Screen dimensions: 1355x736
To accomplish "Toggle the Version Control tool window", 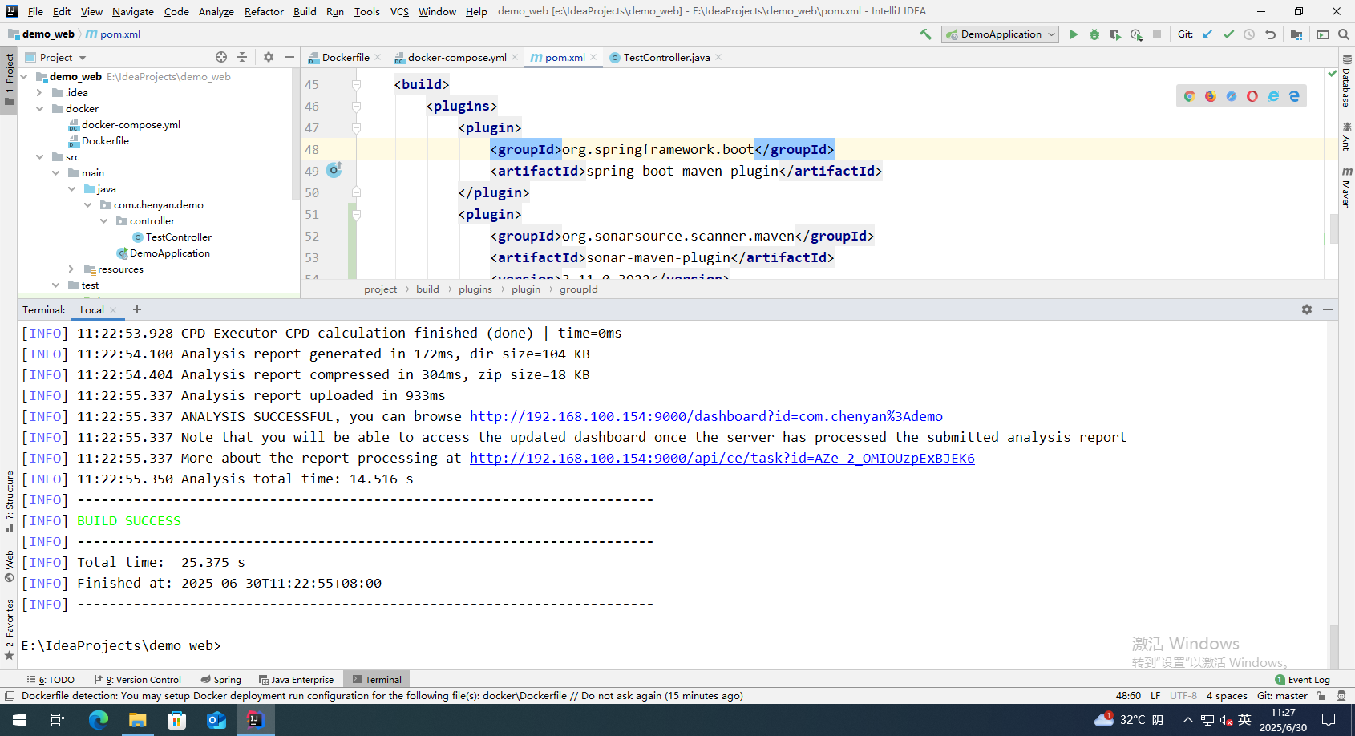I will click(138, 680).
